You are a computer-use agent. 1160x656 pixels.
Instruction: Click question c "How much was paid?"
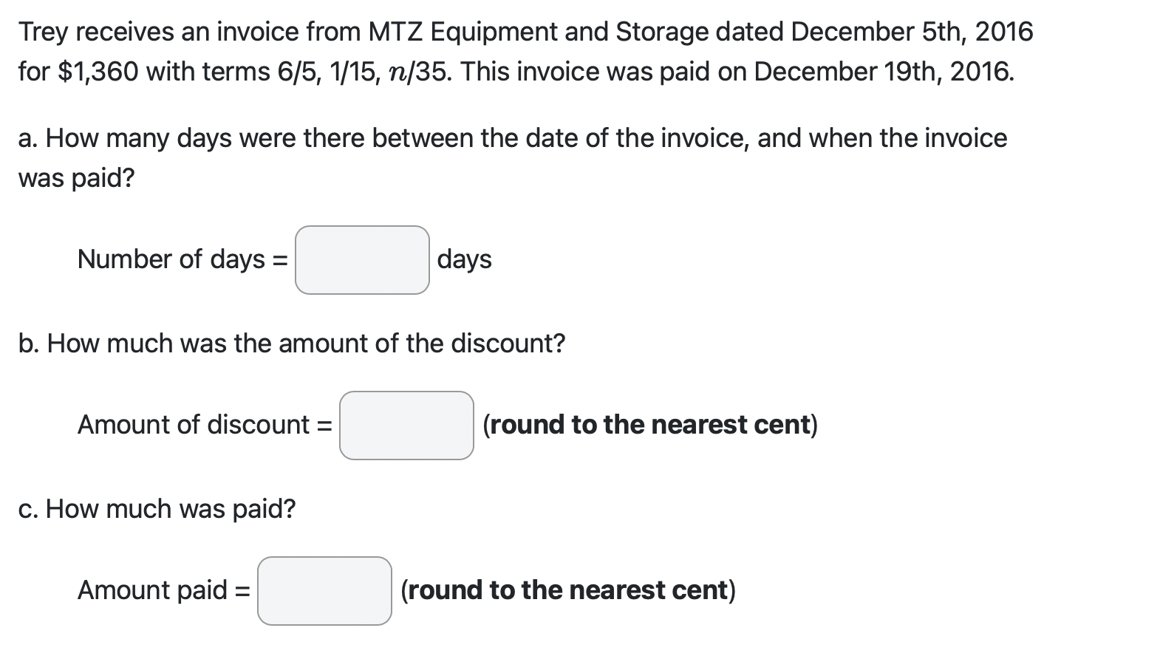(x=157, y=509)
